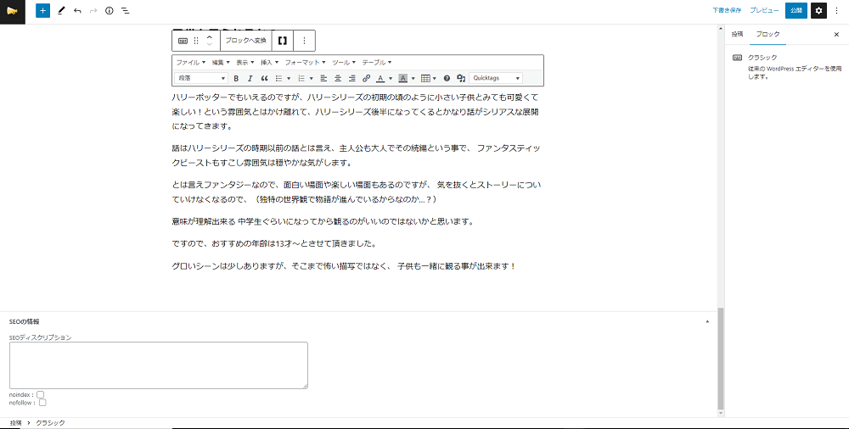This screenshot has width=849, height=429.
Task: Move the Classic block down
Action: (x=210, y=45)
